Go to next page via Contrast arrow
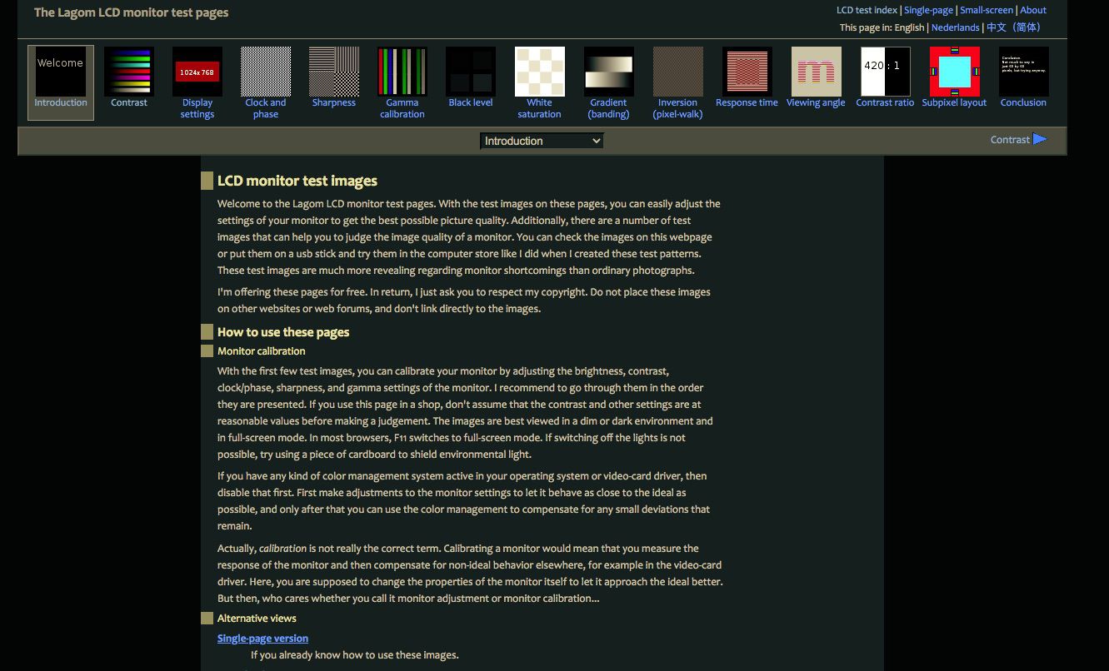 point(1018,139)
